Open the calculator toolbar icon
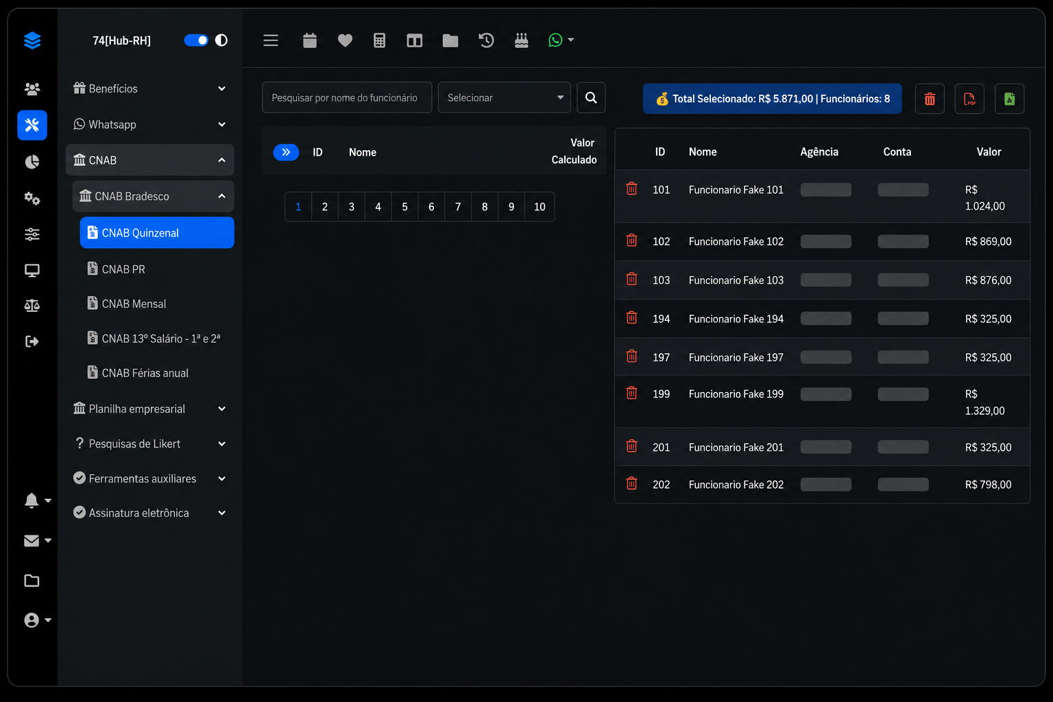The width and height of the screenshot is (1053, 702). [379, 40]
